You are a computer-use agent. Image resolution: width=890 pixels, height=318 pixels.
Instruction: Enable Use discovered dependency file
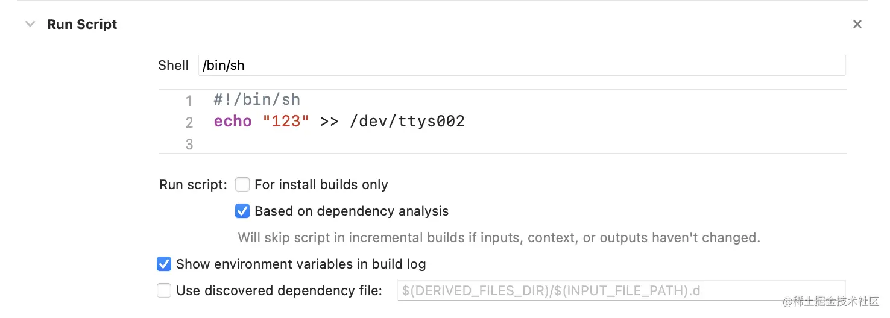click(x=164, y=291)
